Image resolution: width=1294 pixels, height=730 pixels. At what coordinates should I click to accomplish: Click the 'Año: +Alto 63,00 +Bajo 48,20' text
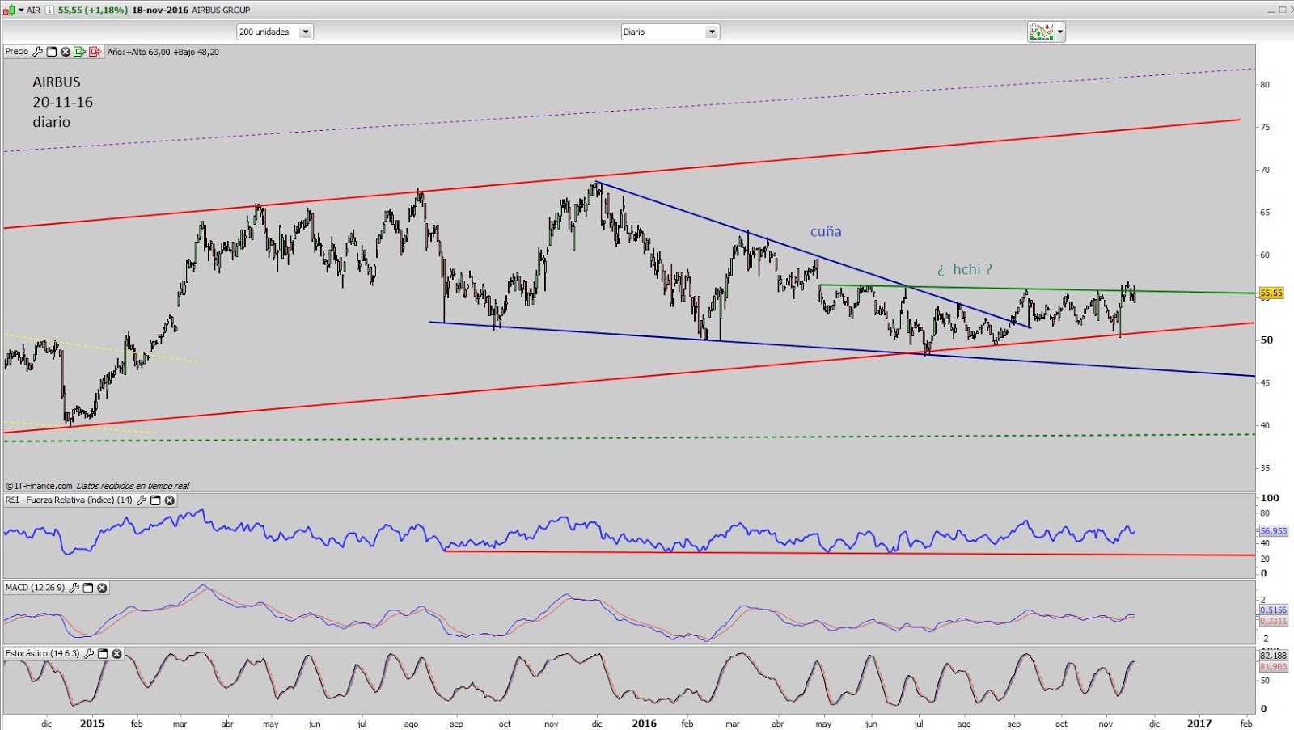163,52
